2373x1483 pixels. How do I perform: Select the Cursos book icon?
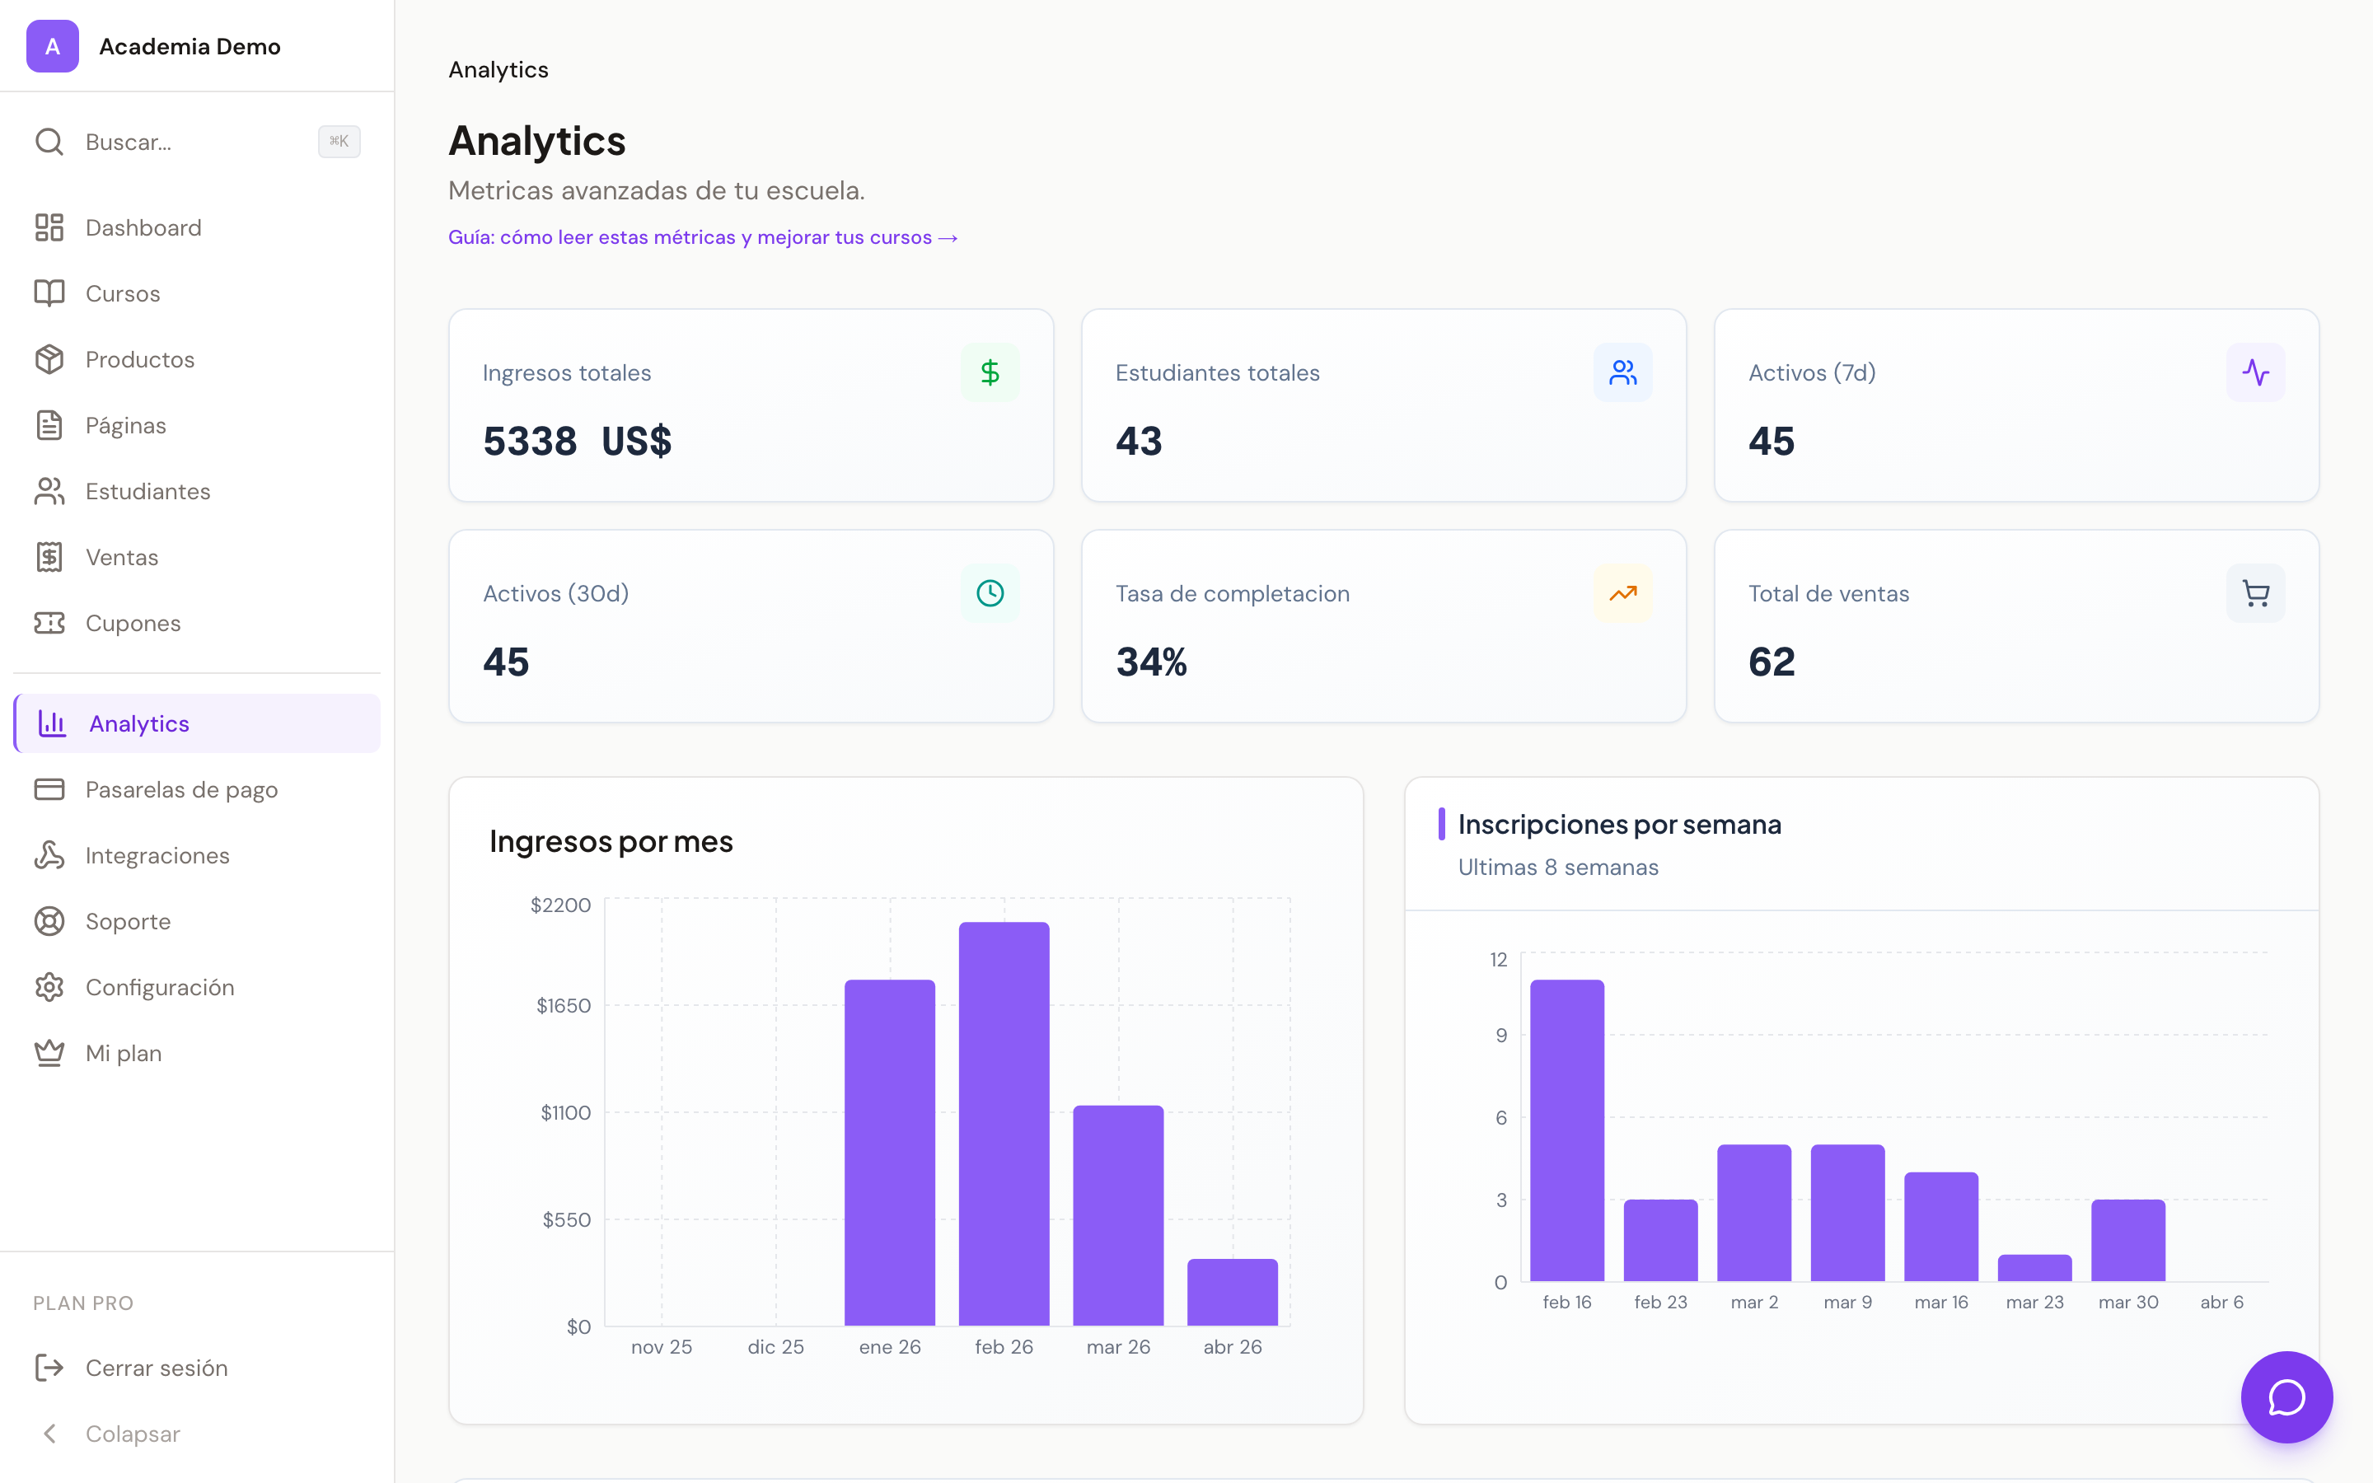point(50,292)
